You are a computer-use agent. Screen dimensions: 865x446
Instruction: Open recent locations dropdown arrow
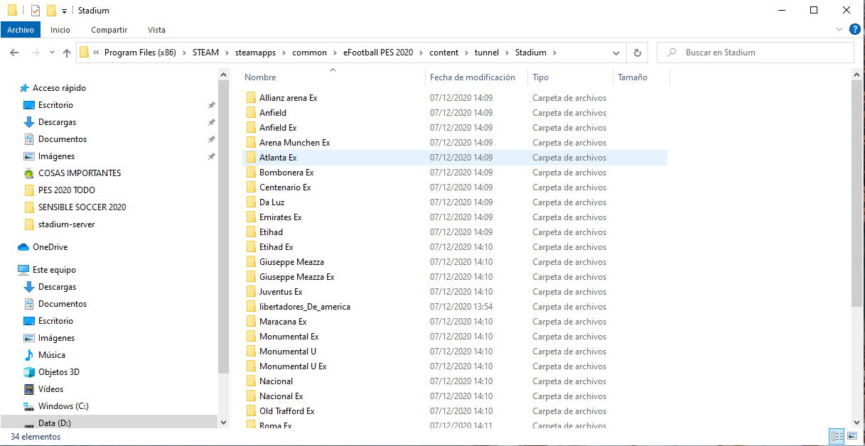pyautogui.click(x=52, y=53)
